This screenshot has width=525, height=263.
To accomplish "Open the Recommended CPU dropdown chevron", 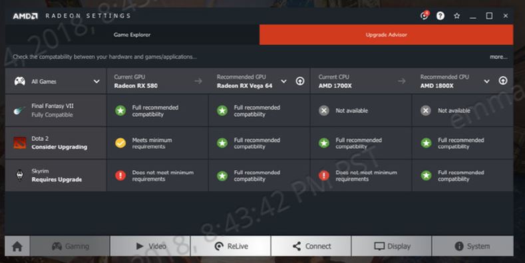I will (487, 81).
